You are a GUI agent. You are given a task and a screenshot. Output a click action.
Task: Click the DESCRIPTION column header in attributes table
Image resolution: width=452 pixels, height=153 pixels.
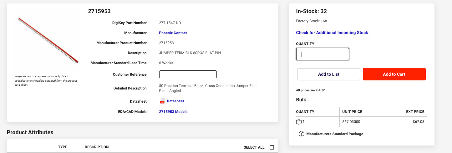click(97, 147)
